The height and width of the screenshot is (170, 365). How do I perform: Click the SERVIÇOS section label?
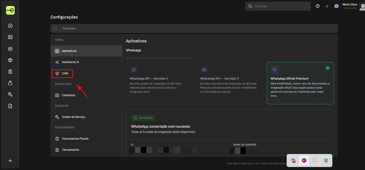62,106
